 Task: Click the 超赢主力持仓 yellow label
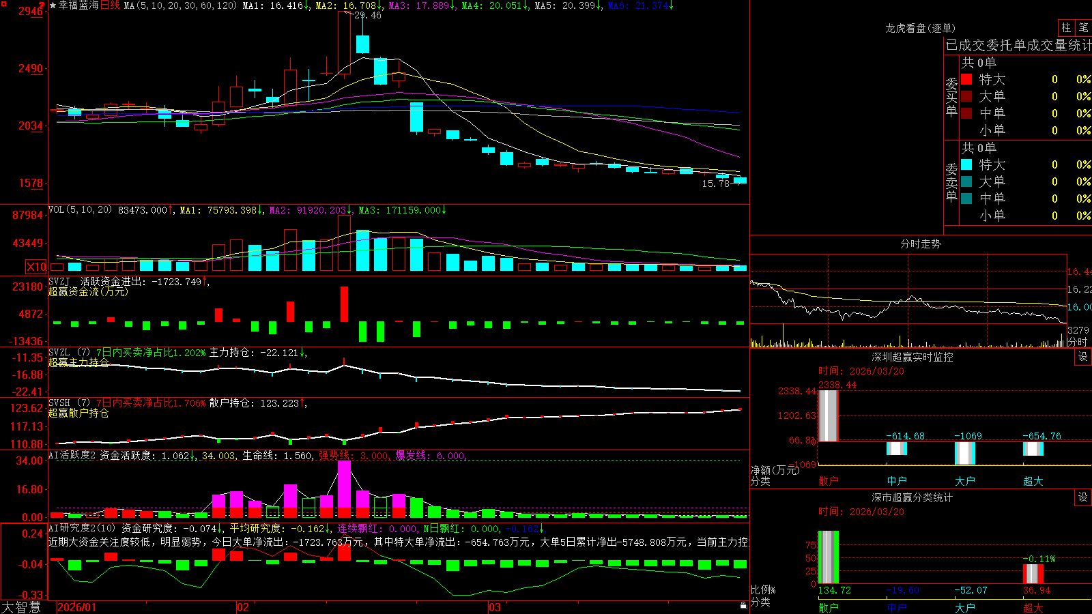point(78,362)
